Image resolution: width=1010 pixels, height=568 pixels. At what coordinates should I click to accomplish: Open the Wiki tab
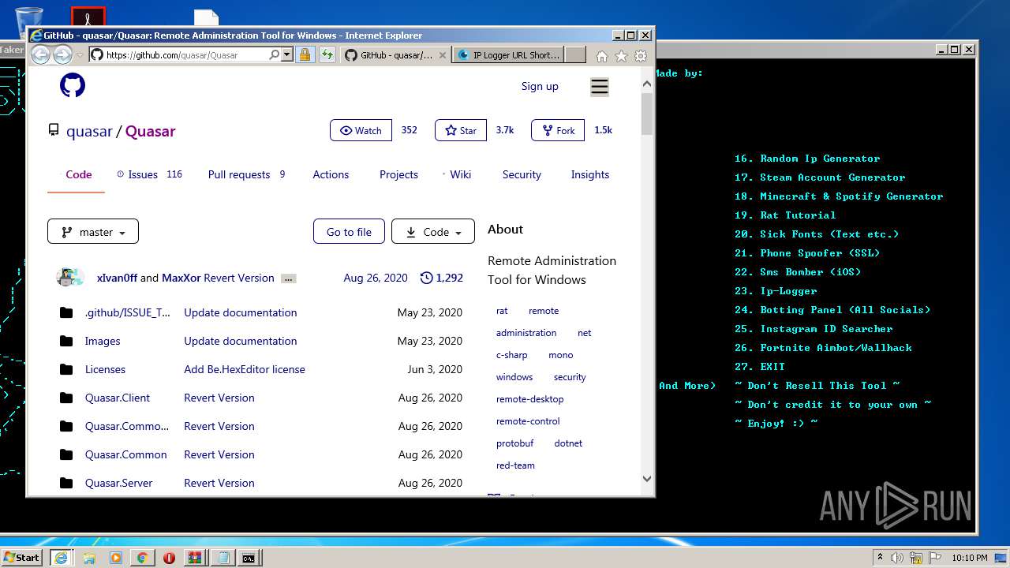tap(457, 174)
